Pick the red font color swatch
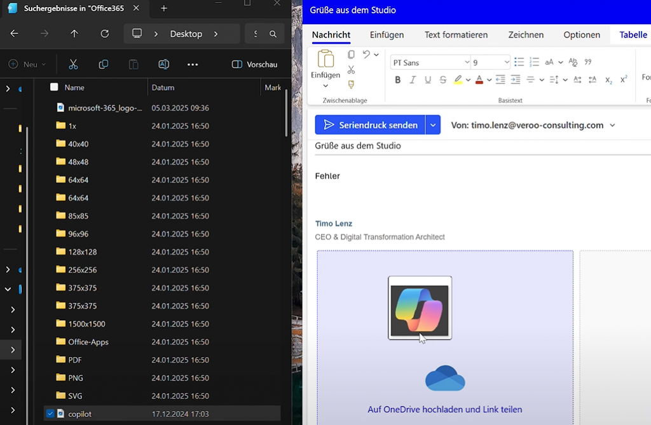651x425 pixels. click(480, 79)
